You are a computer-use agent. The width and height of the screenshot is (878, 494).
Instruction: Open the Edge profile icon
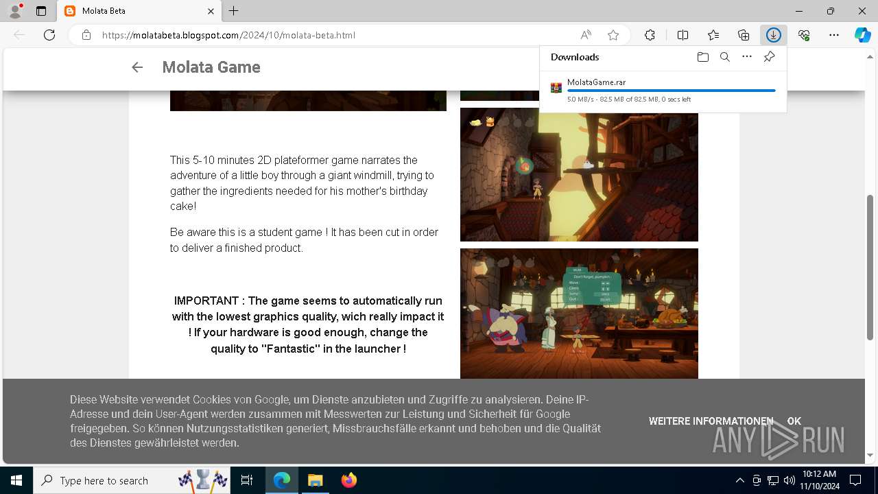pos(15,11)
